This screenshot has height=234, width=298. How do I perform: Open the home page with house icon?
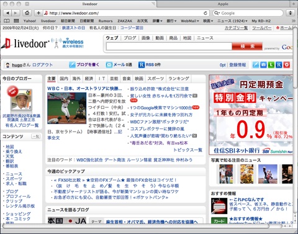(x=27, y=13)
